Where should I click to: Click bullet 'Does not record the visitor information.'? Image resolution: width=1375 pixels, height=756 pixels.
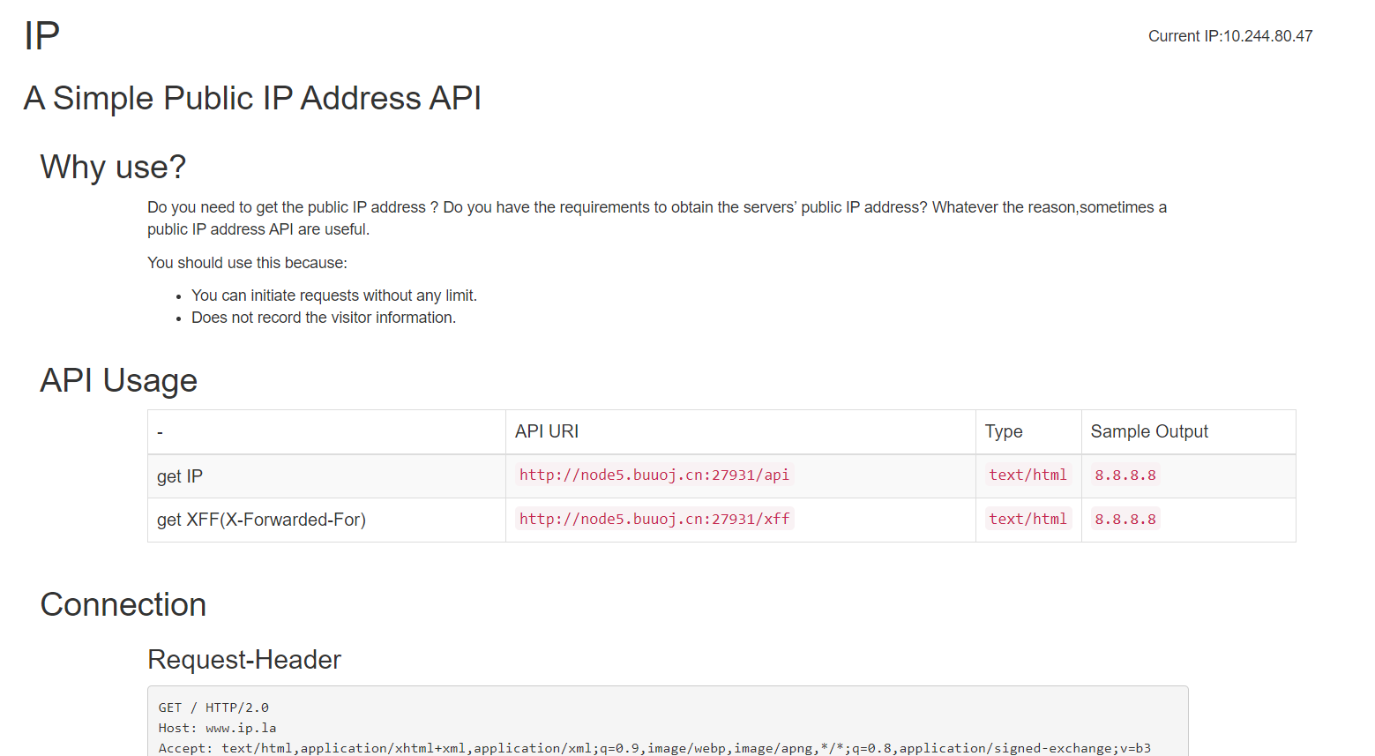(324, 318)
